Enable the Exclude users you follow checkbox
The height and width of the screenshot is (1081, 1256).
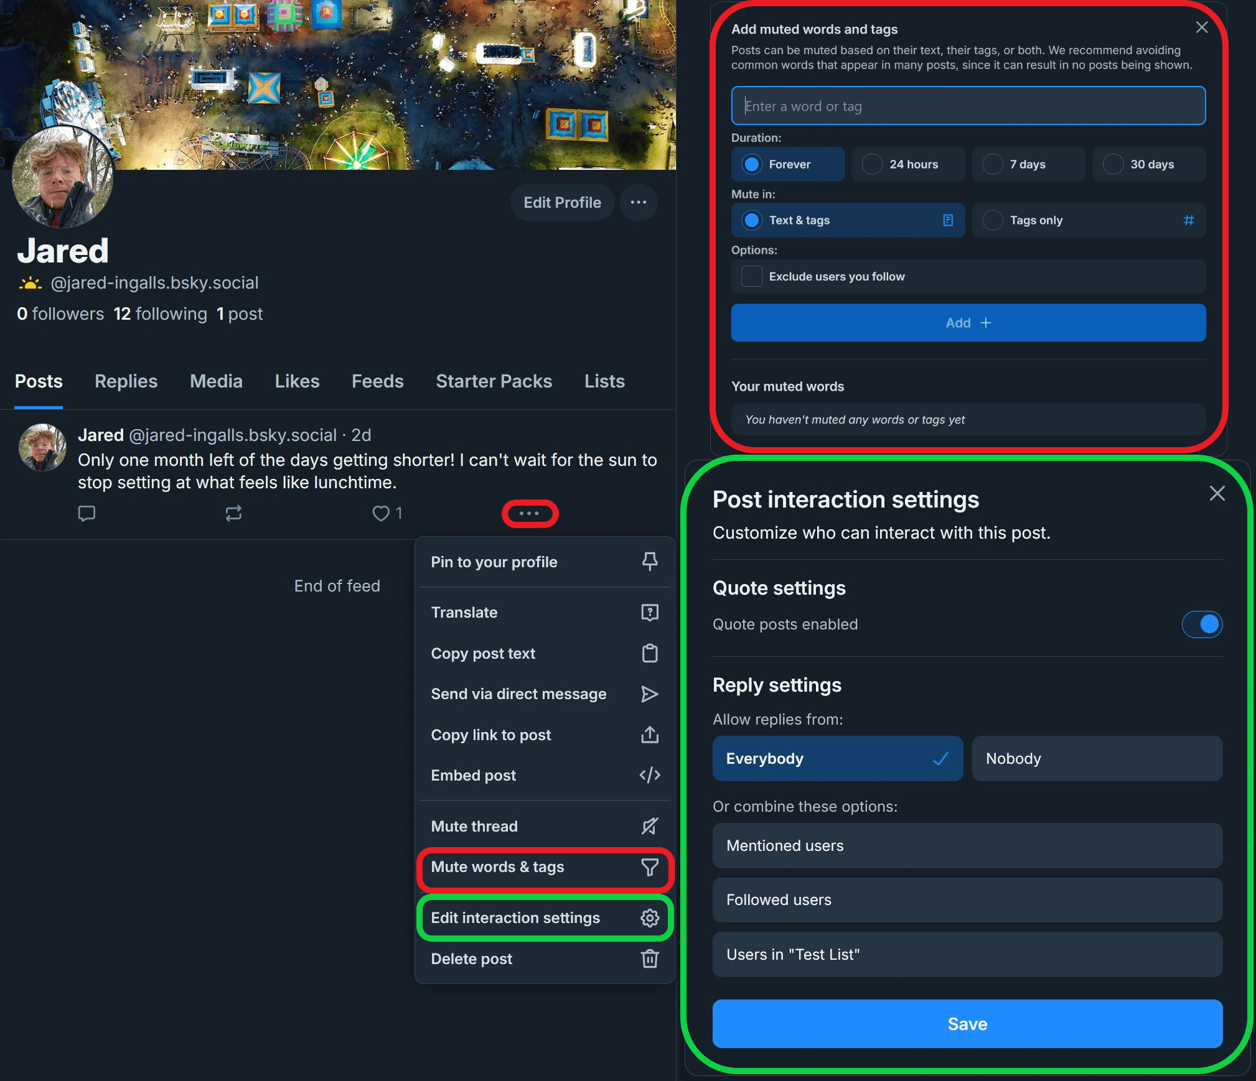tap(751, 276)
